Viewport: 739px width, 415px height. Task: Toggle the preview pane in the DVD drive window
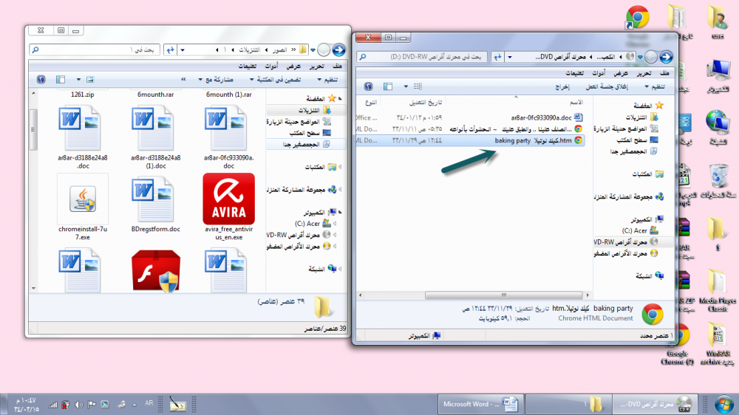point(388,86)
